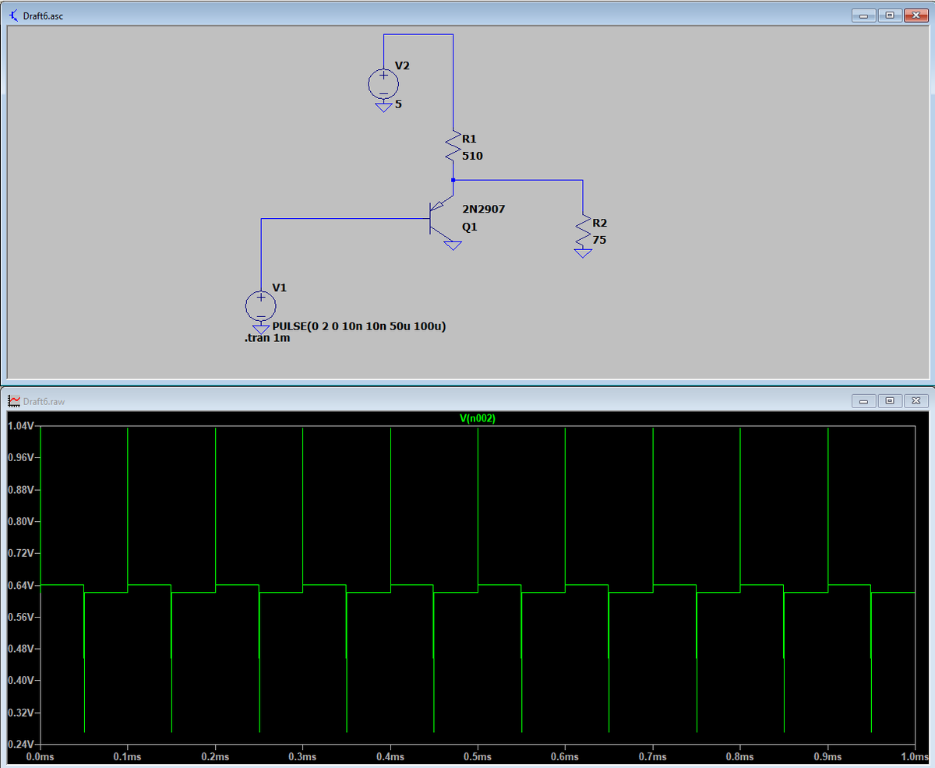Minimize the Draft6.asc schematic window
The image size is (935, 768).
pos(864,16)
